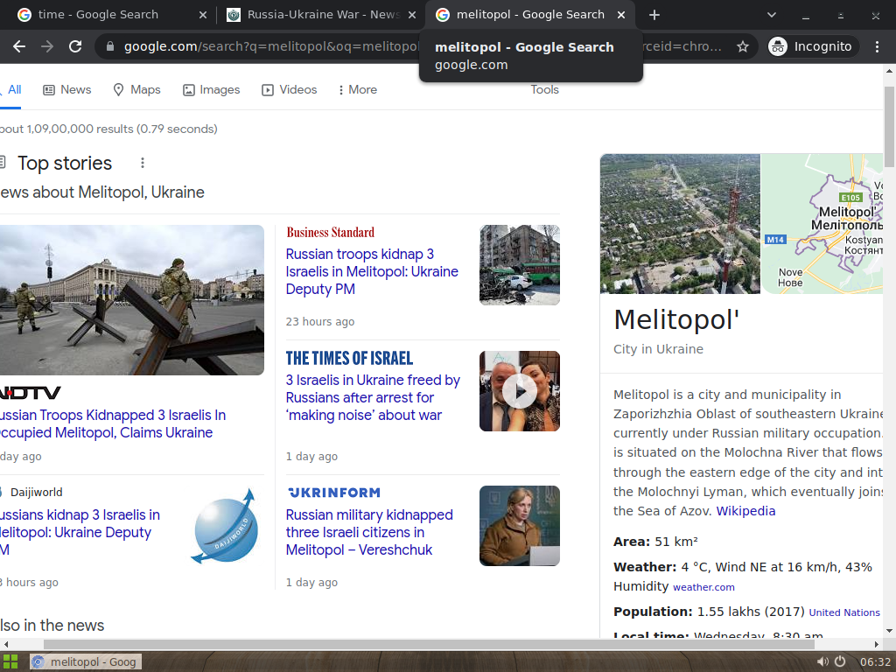The height and width of the screenshot is (672, 896).
Task: Reload the page with the refresh icon
Action: (75, 46)
